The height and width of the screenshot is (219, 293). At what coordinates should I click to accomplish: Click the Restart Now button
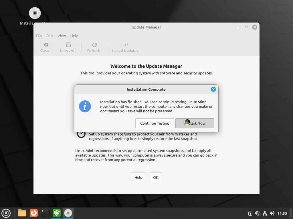(x=195, y=123)
